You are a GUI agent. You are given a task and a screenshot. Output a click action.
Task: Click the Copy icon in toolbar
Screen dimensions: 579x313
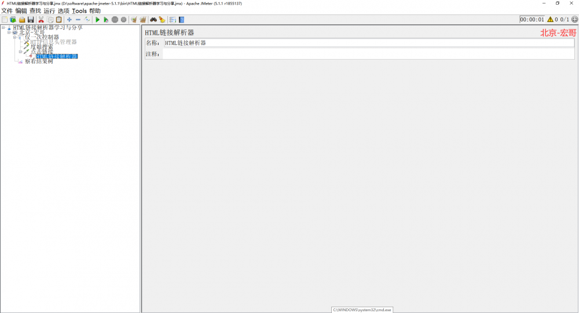pos(50,20)
